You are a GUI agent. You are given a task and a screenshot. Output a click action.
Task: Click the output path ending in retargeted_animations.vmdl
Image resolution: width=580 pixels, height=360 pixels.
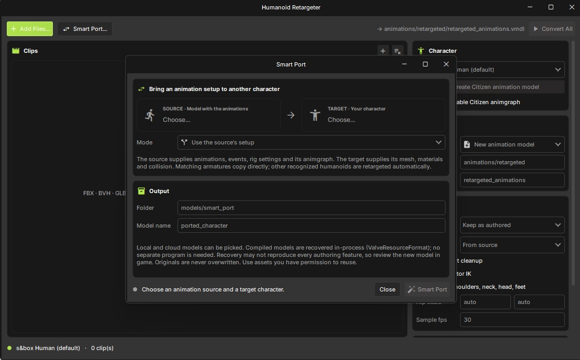pyautogui.click(x=451, y=29)
